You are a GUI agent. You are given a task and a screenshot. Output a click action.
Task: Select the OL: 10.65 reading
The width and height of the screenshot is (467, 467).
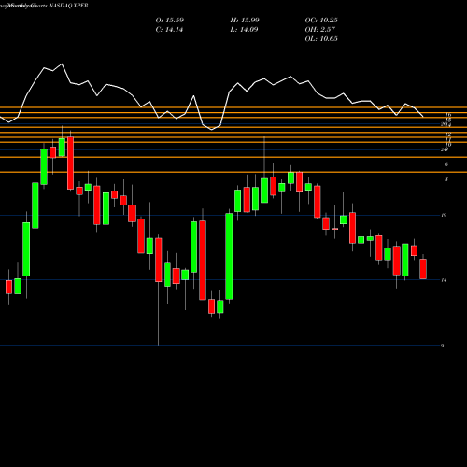coord(321,39)
